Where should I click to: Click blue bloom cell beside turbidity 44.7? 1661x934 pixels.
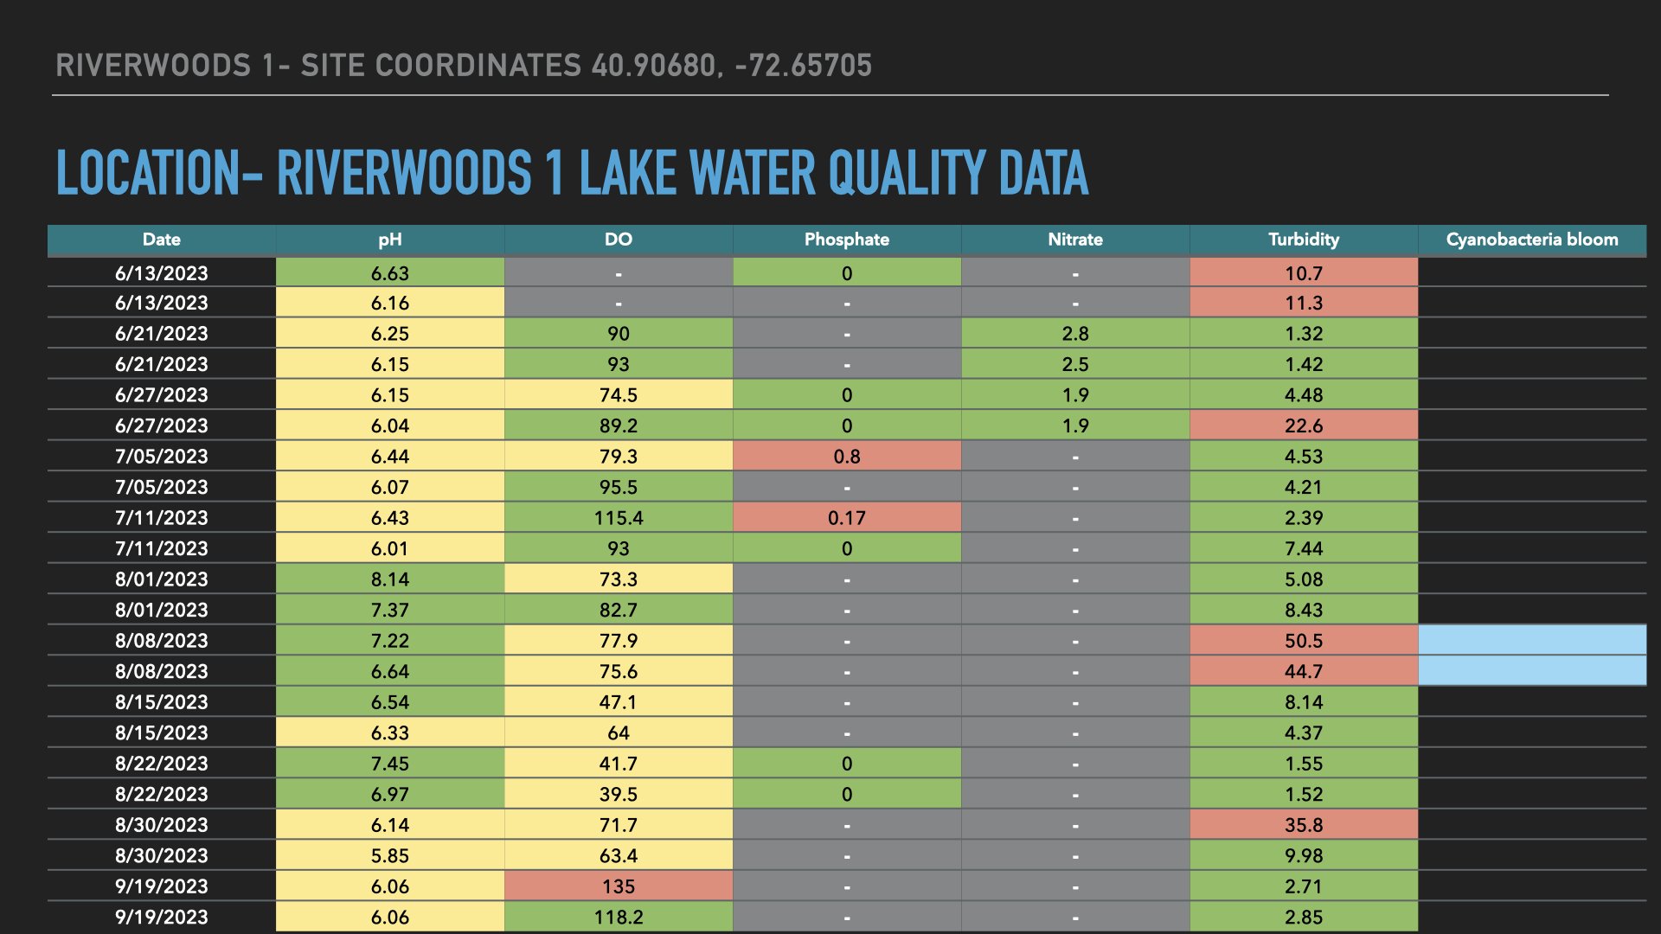(1532, 671)
